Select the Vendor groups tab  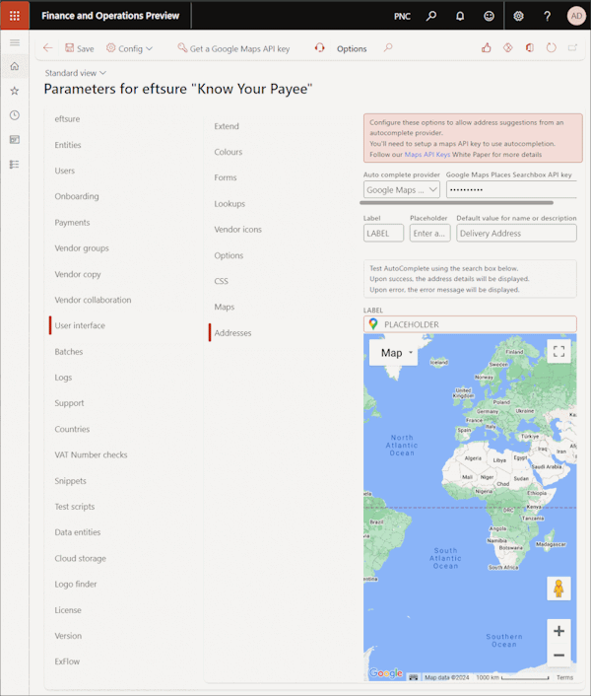coord(82,248)
